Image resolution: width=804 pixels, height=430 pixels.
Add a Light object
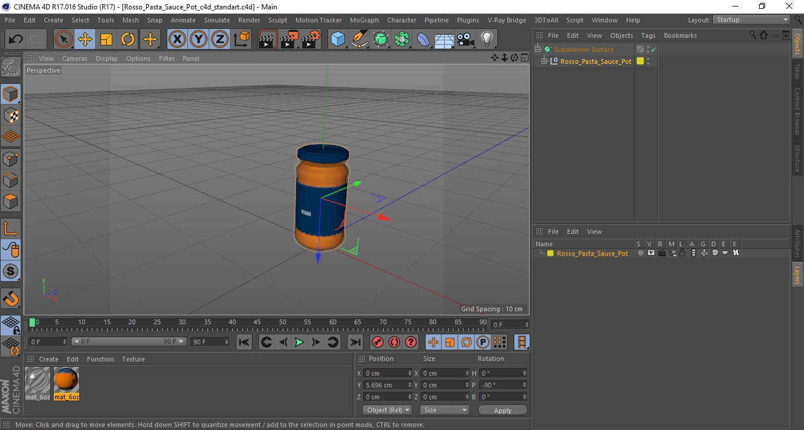(x=487, y=40)
